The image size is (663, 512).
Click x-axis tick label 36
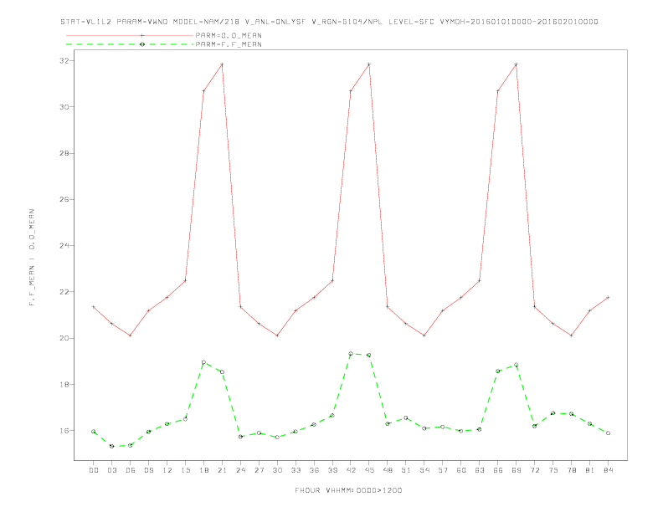pos(314,470)
